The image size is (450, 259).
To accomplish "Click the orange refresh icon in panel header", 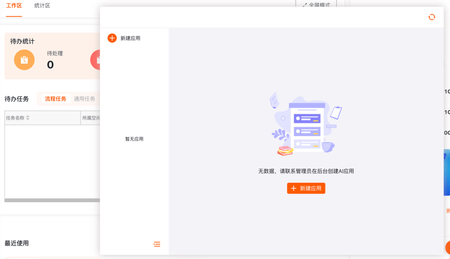I will click(432, 17).
